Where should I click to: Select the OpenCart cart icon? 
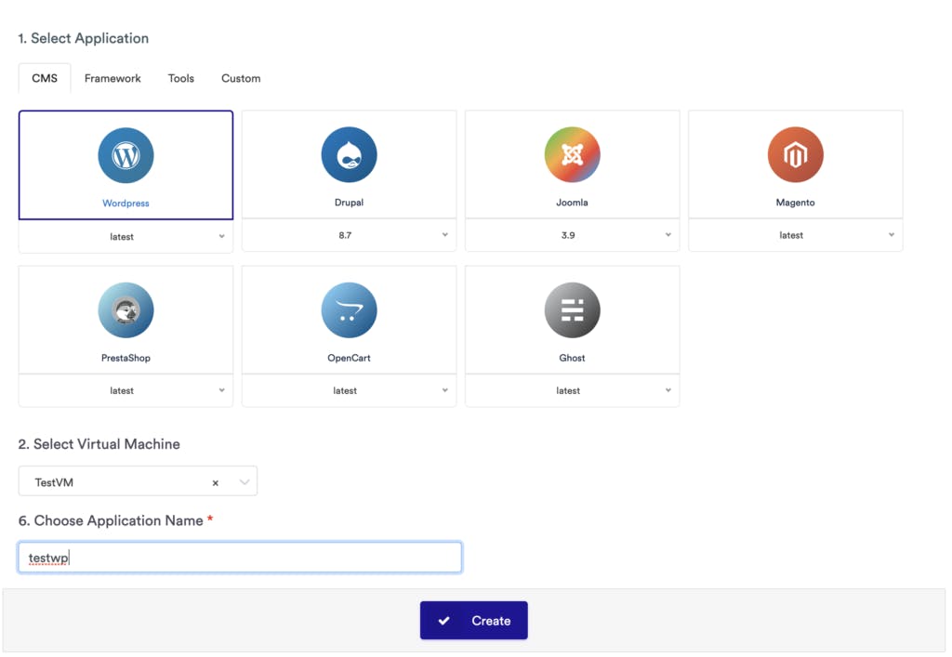tap(349, 310)
